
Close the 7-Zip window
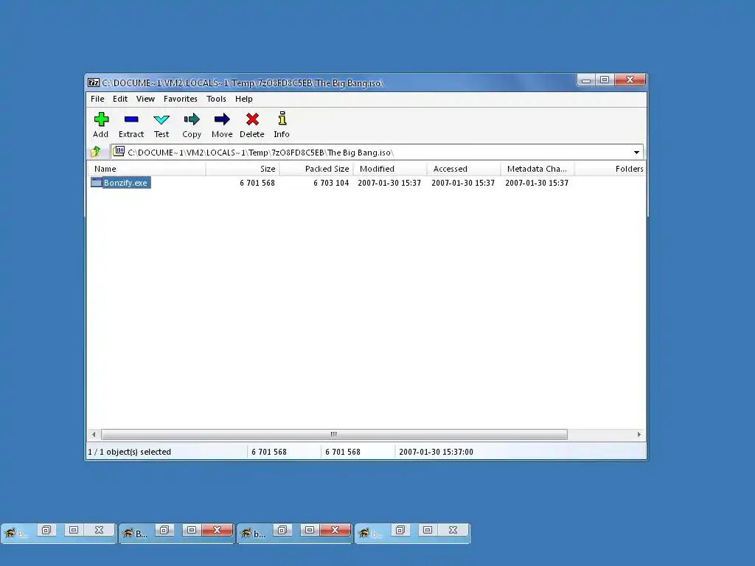tap(630, 80)
